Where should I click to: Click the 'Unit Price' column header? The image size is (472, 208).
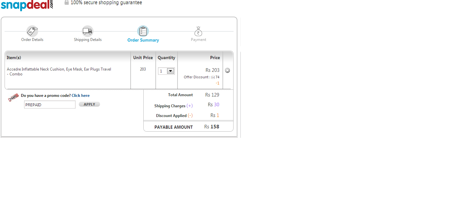143,58
